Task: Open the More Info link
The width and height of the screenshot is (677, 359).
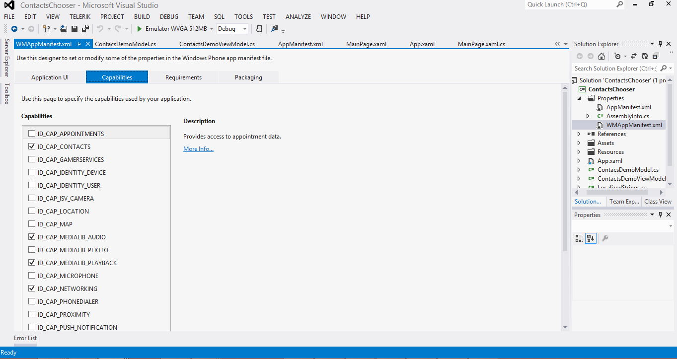Action: [x=198, y=148]
